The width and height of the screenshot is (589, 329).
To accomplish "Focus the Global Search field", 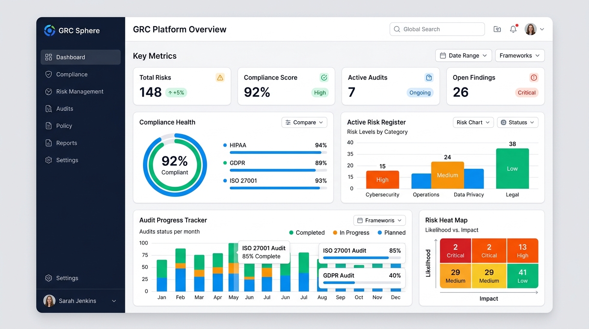I will click(437, 29).
